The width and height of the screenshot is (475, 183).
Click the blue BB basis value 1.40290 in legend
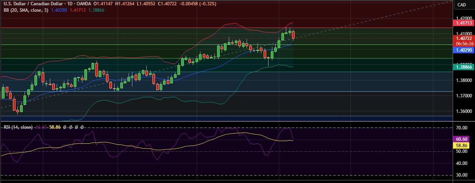[59, 10]
